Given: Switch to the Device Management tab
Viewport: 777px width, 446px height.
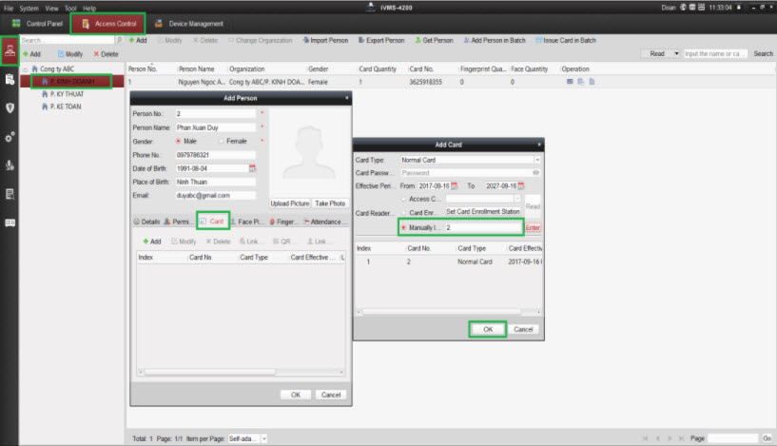Looking at the screenshot, I should click(188, 23).
